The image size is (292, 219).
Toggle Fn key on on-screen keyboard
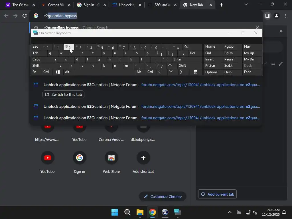(36, 72)
